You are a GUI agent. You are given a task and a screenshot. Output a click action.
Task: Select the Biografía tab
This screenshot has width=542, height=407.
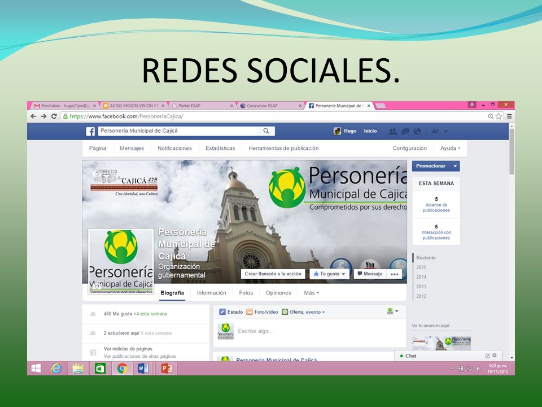(x=172, y=293)
